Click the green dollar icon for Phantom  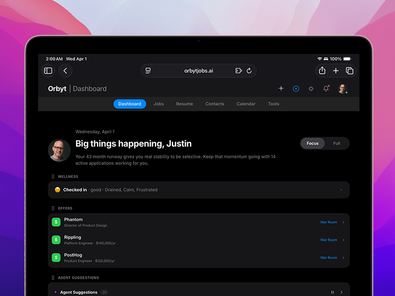tap(56, 222)
